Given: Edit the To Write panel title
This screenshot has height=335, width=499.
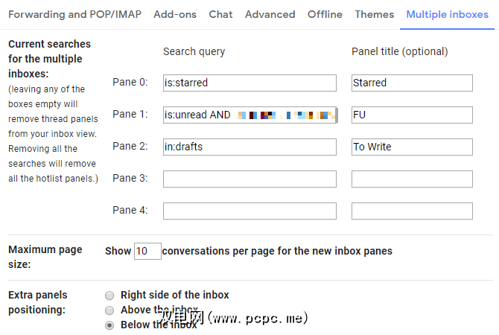Looking at the screenshot, I should tap(411, 147).
